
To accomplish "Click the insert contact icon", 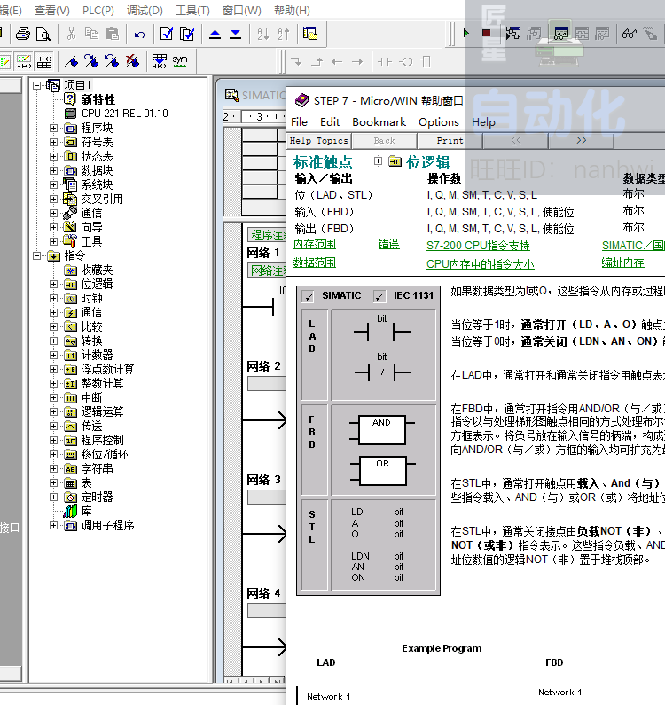I will [385, 61].
